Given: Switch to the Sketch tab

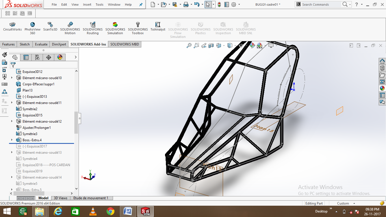Looking at the screenshot, I should tap(25, 44).
